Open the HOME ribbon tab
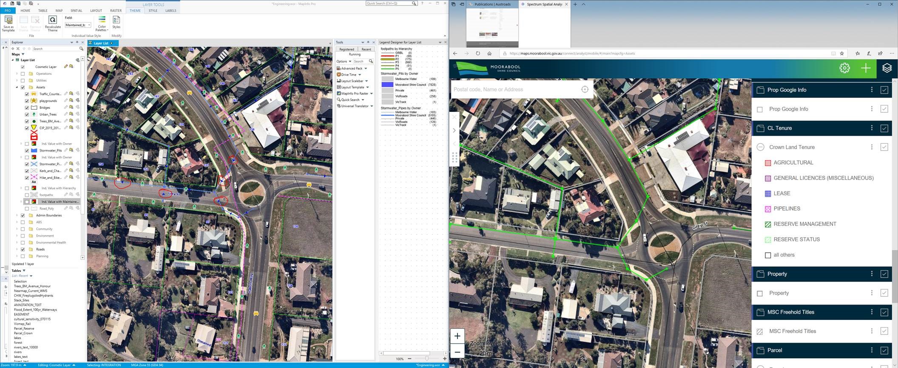Image resolution: width=898 pixels, height=368 pixels. [25, 11]
